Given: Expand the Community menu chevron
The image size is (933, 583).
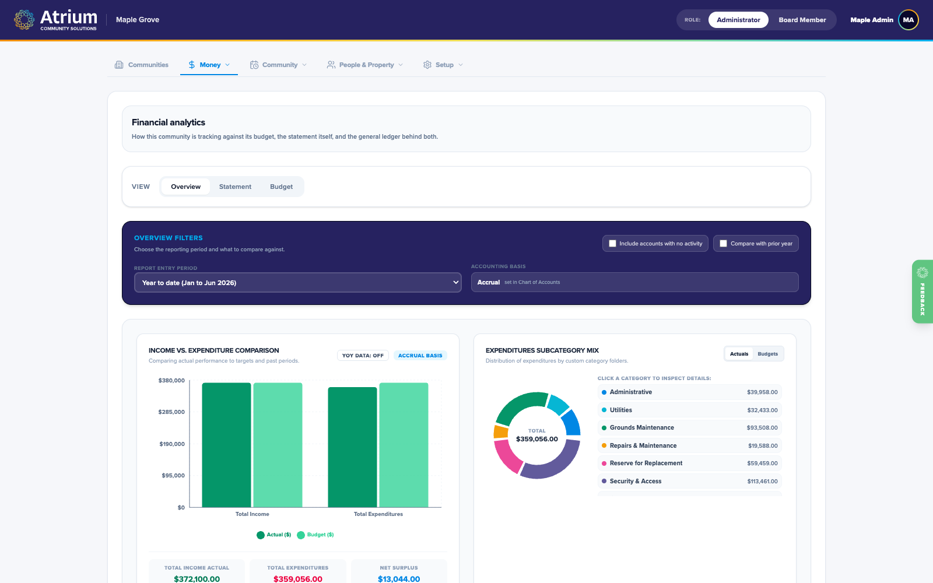Looking at the screenshot, I should [x=304, y=65].
